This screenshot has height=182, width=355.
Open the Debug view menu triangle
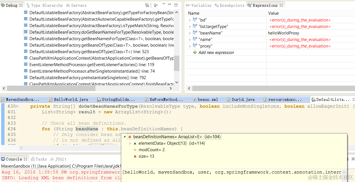164,4
